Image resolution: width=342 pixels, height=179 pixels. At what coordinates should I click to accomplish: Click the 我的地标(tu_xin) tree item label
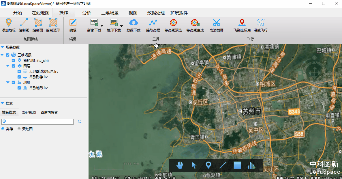(36, 60)
